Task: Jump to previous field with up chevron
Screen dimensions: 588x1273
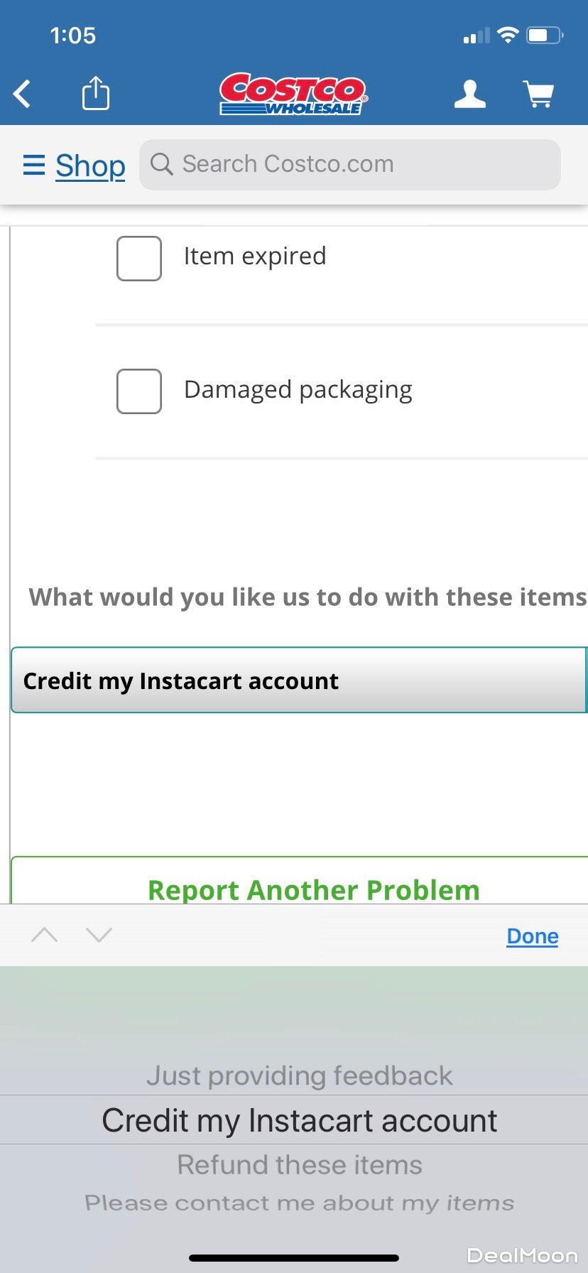Action: pyautogui.click(x=45, y=935)
